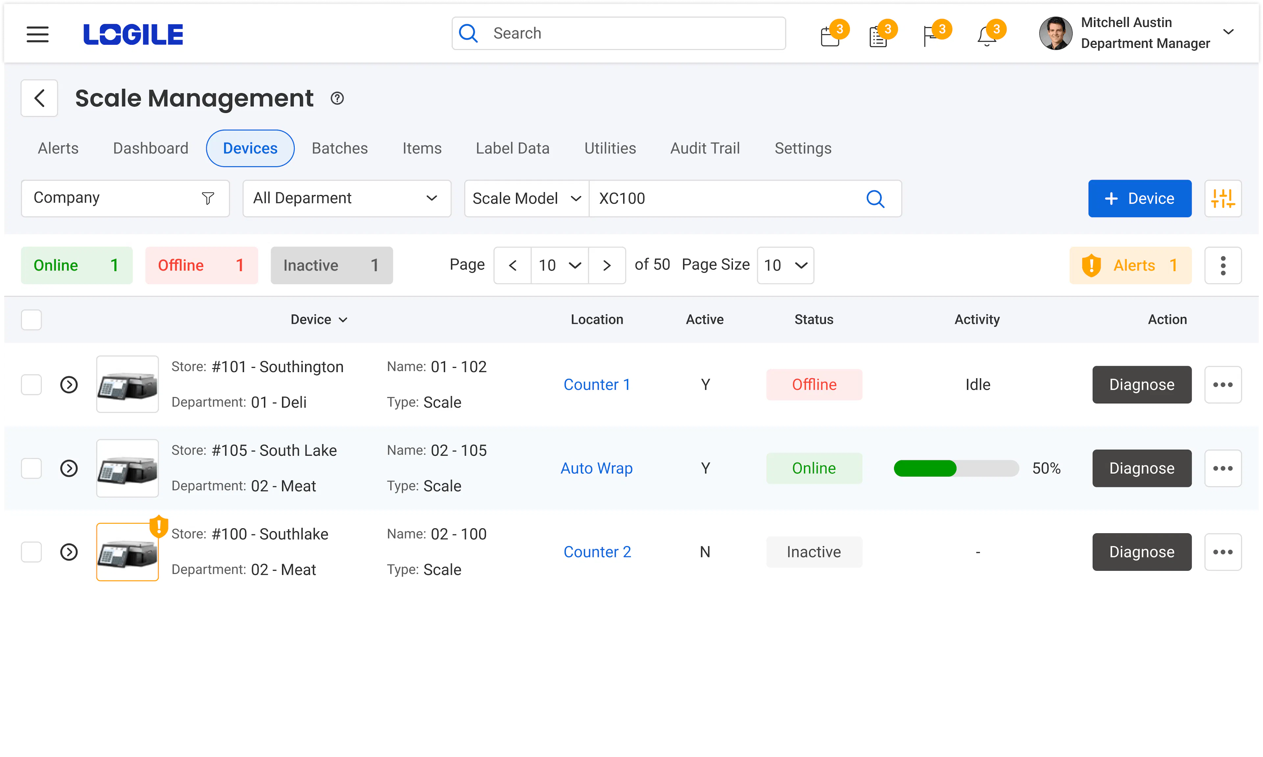This screenshot has width=1263, height=757.
Task: Open the All Department dropdown
Action: pos(346,198)
